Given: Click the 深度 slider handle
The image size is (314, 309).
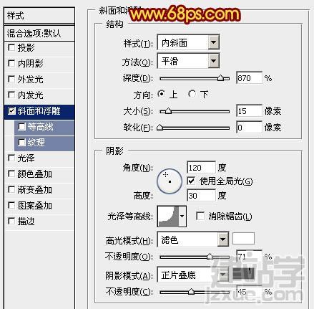Looking at the screenshot, I should [221, 78].
